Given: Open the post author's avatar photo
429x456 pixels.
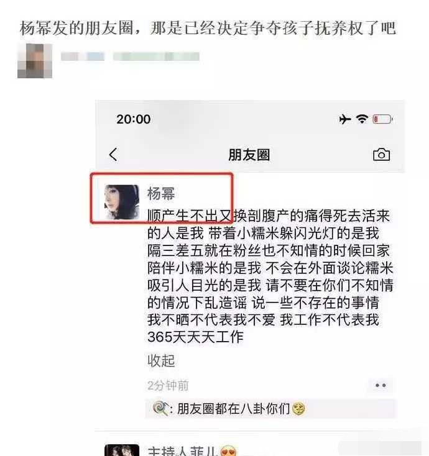Looking at the screenshot, I should (x=122, y=202).
